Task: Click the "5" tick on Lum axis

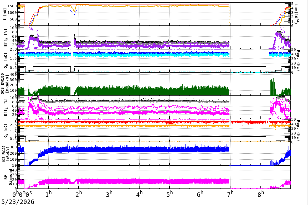Action: tap(292, 3)
